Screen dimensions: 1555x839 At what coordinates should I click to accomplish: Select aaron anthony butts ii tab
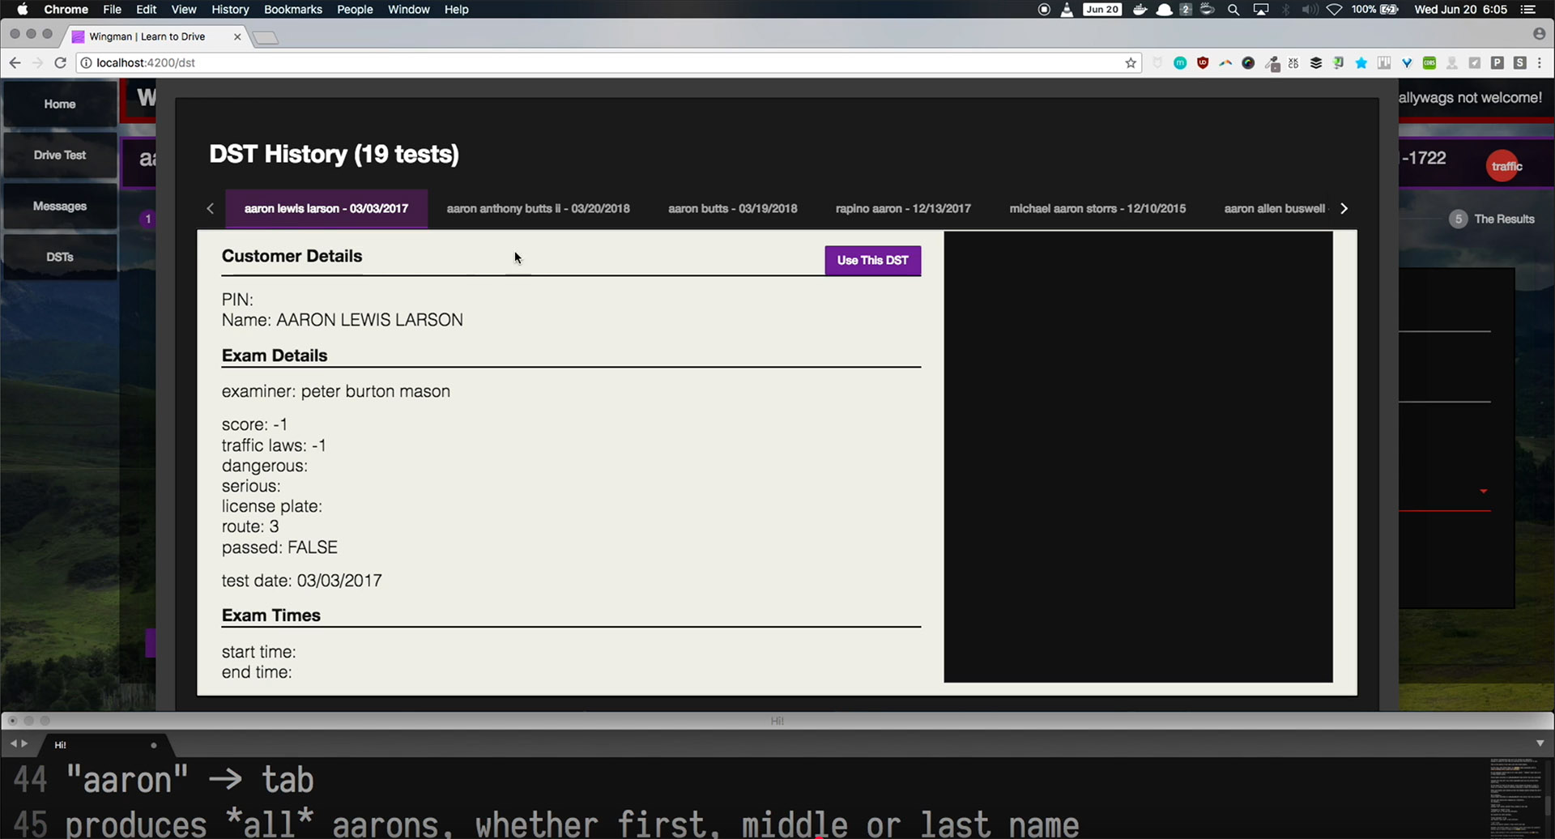pos(538,209)
